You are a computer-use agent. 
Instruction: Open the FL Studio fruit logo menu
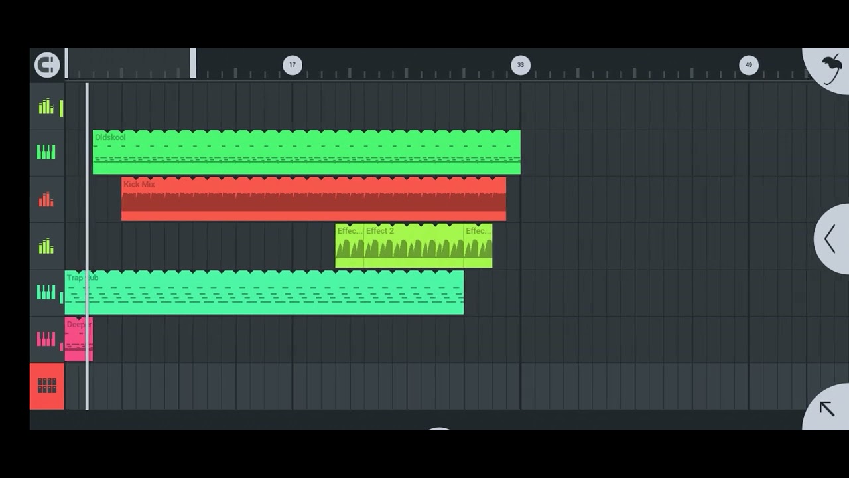coord(830,68)
